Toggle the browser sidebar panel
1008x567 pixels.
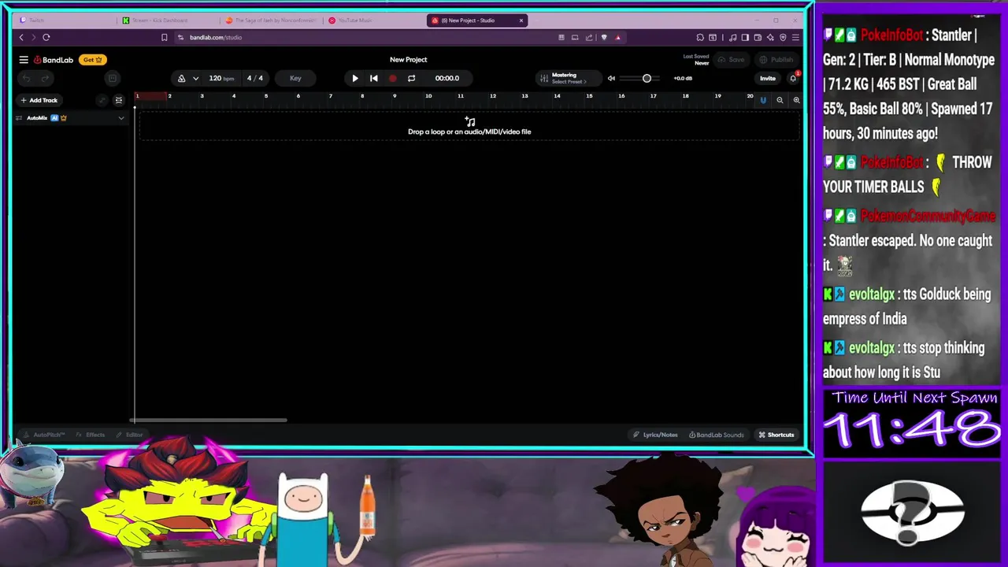(745, 37)
